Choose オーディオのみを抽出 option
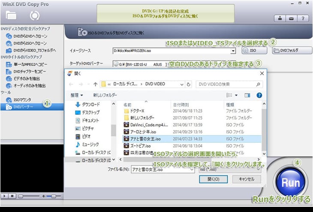Image resolution: width=313 pixels, height=212 pixels. [x=26, y=86]
